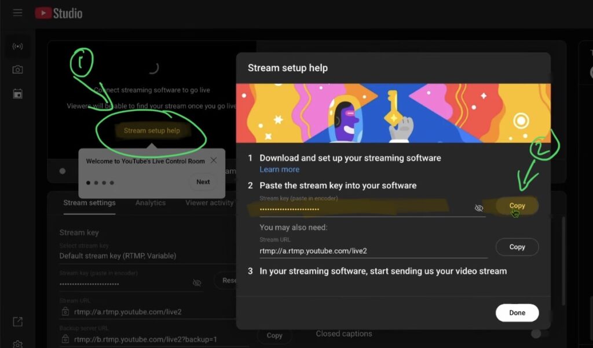The height and width of the screenshot is (348, 593).
Task: Open Manage streams from the sidebar icon
Action: point(17,93)
